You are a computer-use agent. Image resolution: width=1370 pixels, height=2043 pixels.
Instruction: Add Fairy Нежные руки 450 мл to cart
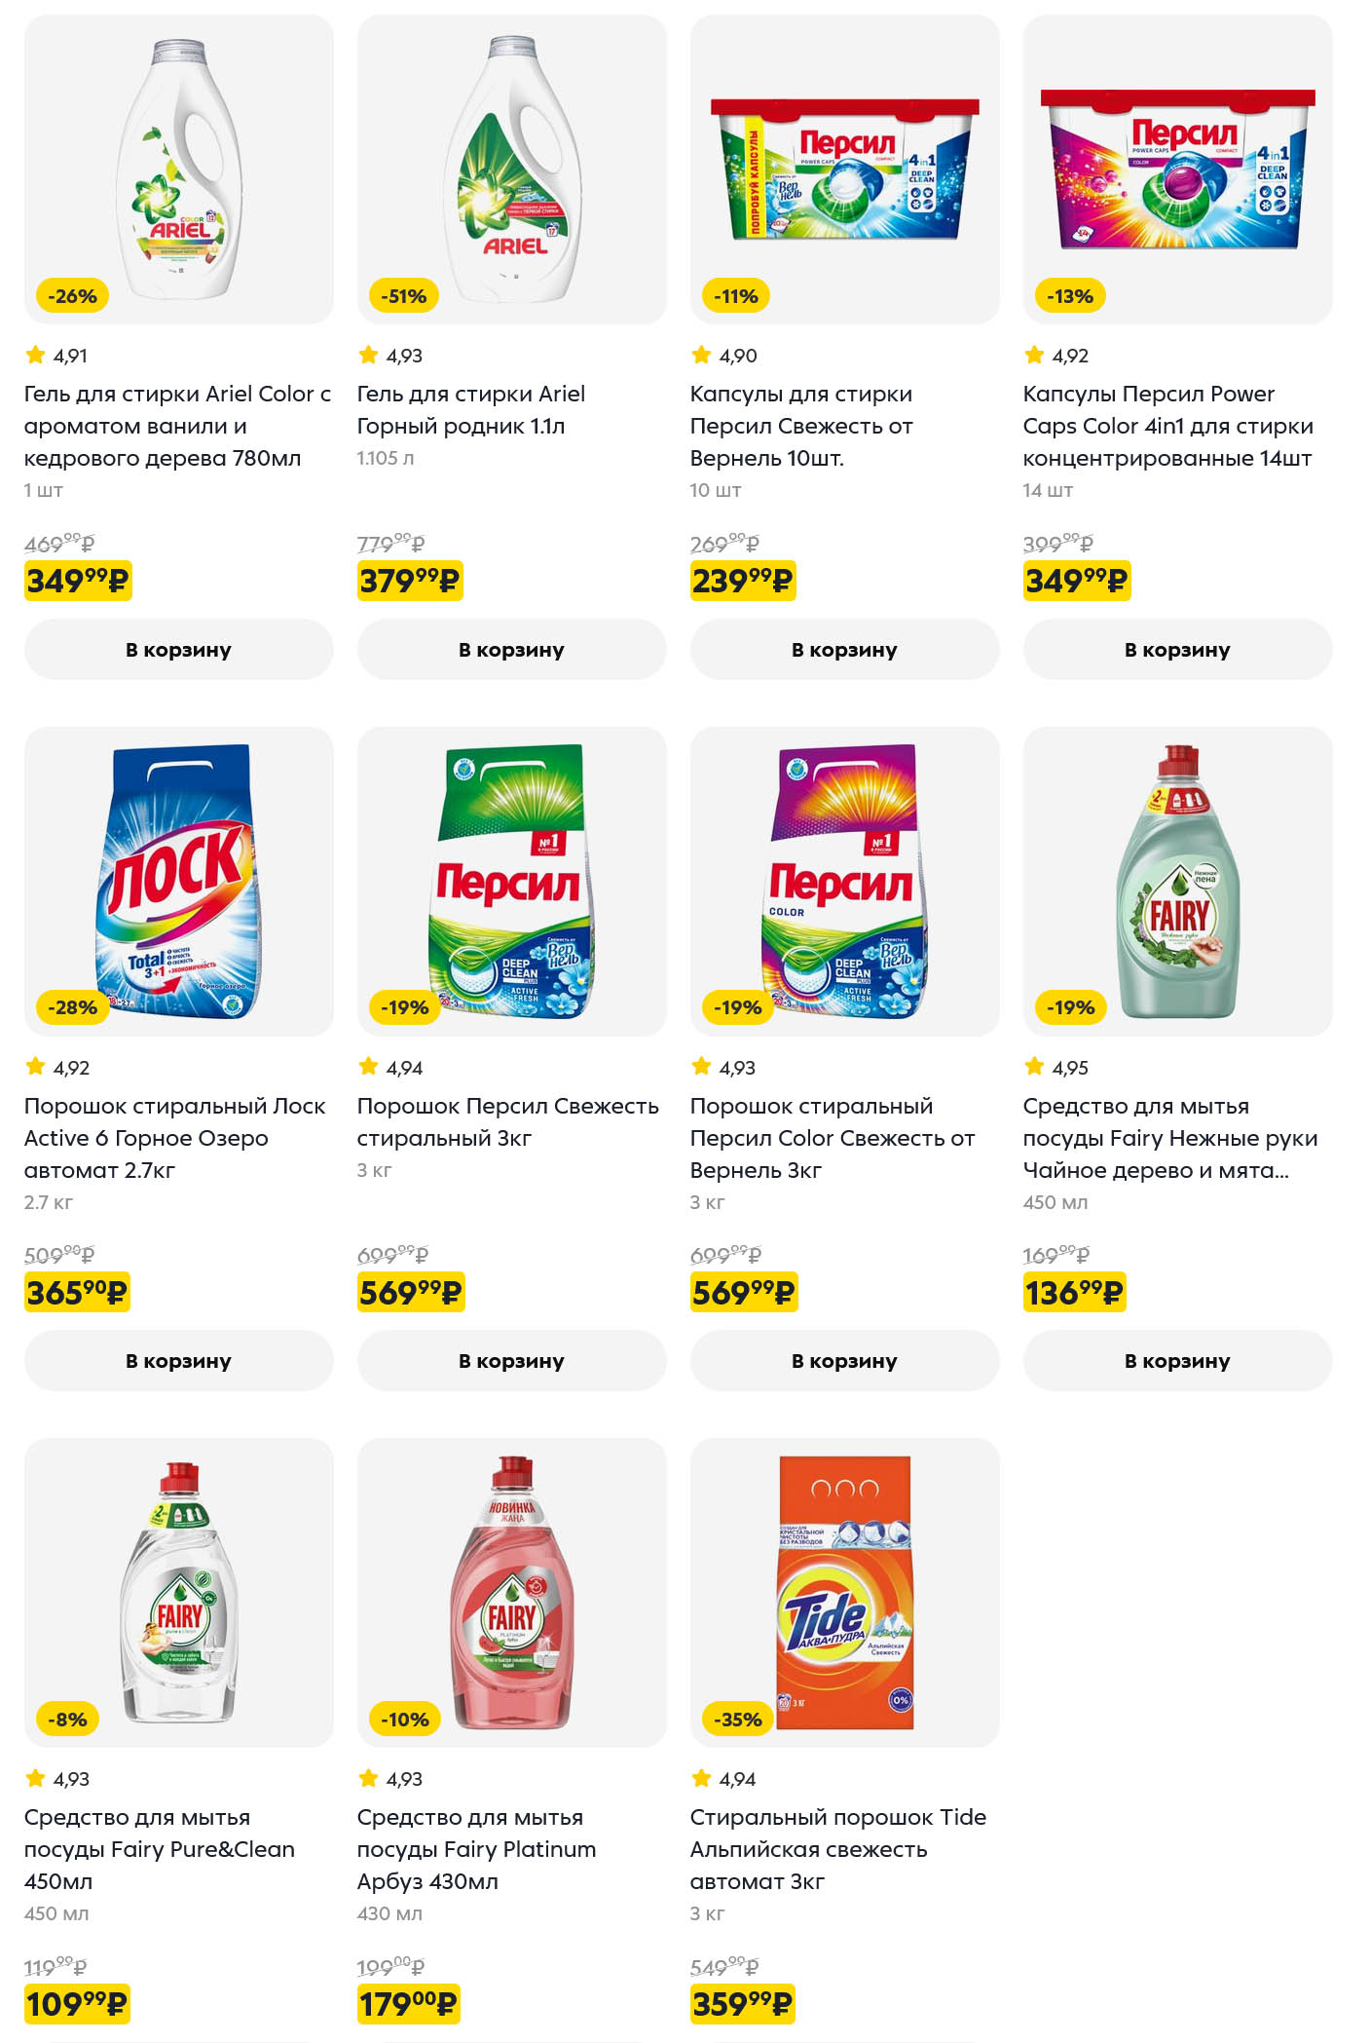[1178, 1361]
